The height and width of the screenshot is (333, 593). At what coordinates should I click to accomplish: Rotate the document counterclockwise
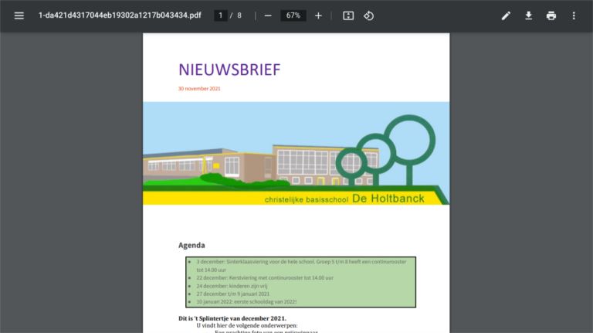point(369,15)
